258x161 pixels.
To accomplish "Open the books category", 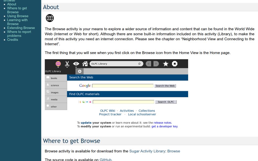I will coord(56,78).
